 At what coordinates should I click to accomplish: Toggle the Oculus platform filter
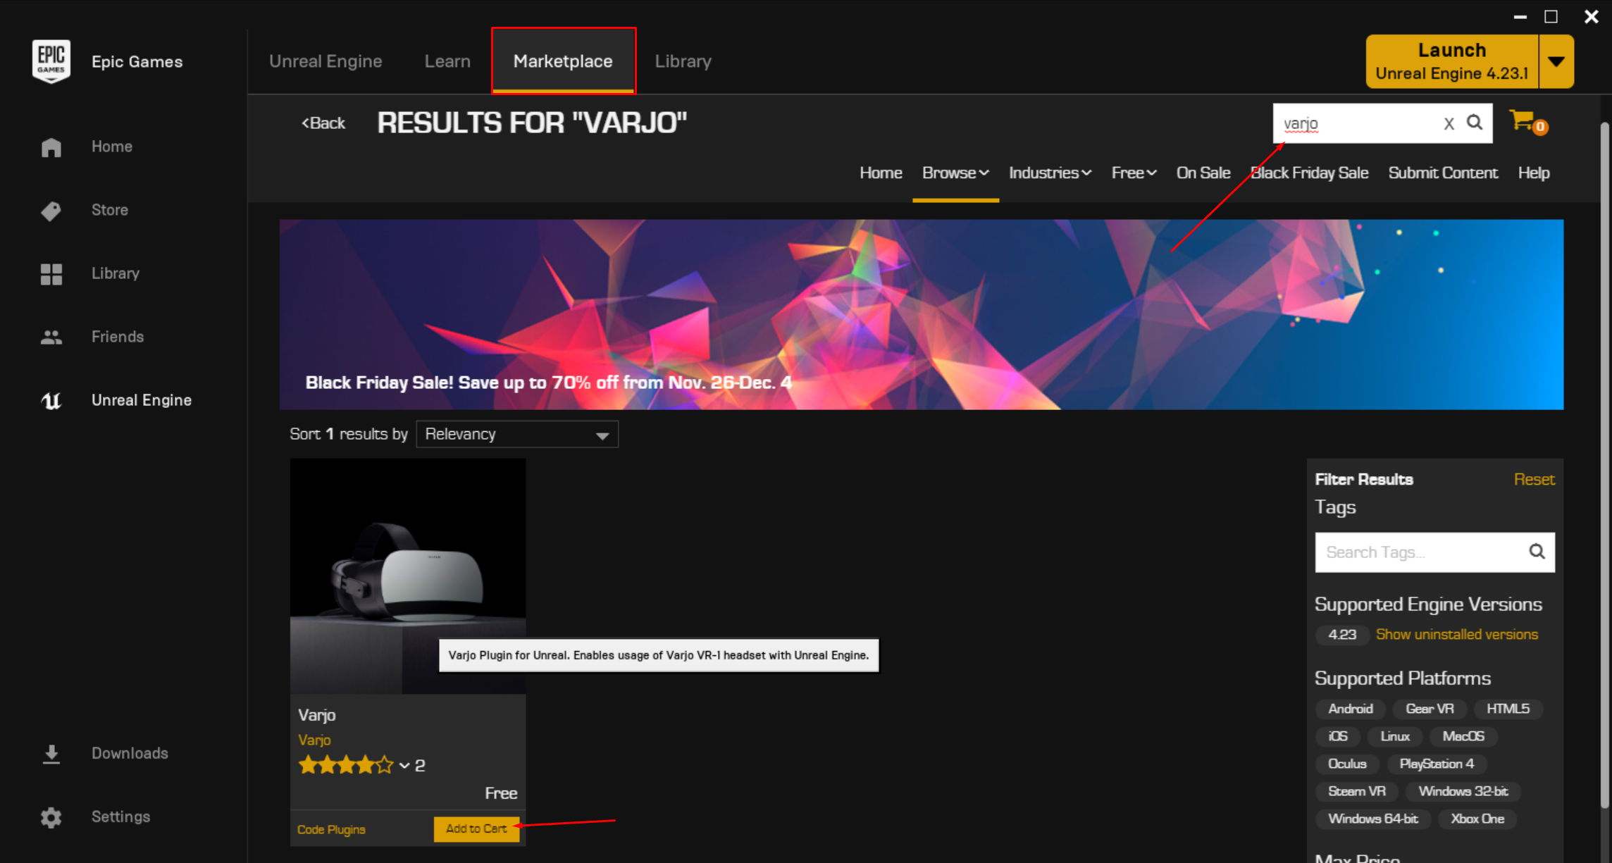1346,764
